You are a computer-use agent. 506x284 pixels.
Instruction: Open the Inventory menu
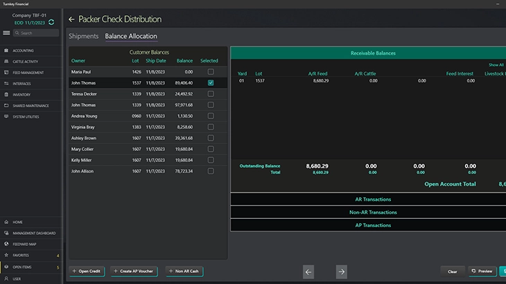click(x=21, y=94)
